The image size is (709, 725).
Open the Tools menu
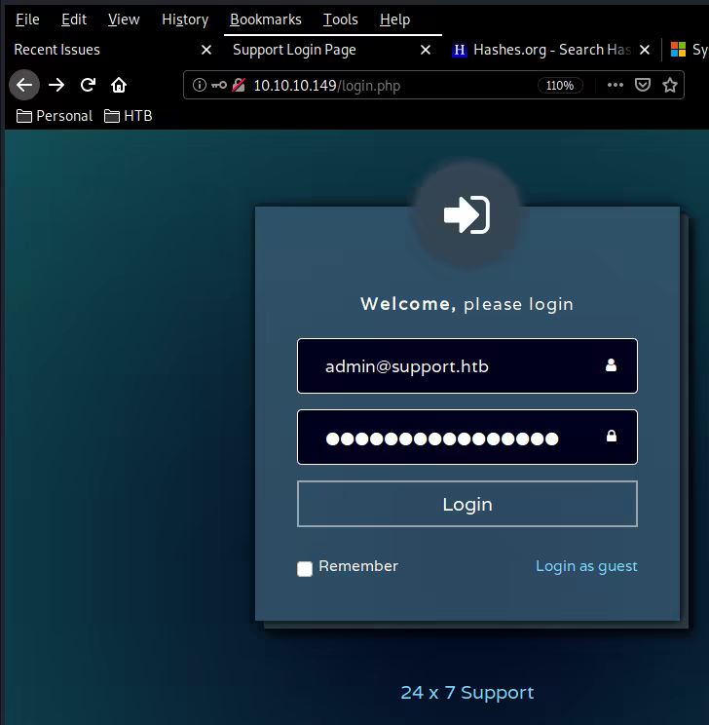pos(341,19)
